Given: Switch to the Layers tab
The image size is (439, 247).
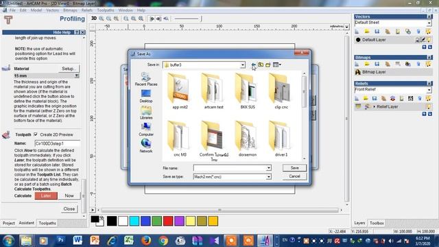Looking at the screenshot, I should pos(359,223).
